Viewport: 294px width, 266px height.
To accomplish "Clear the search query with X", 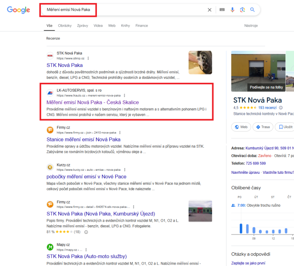I will pos(210,10).
